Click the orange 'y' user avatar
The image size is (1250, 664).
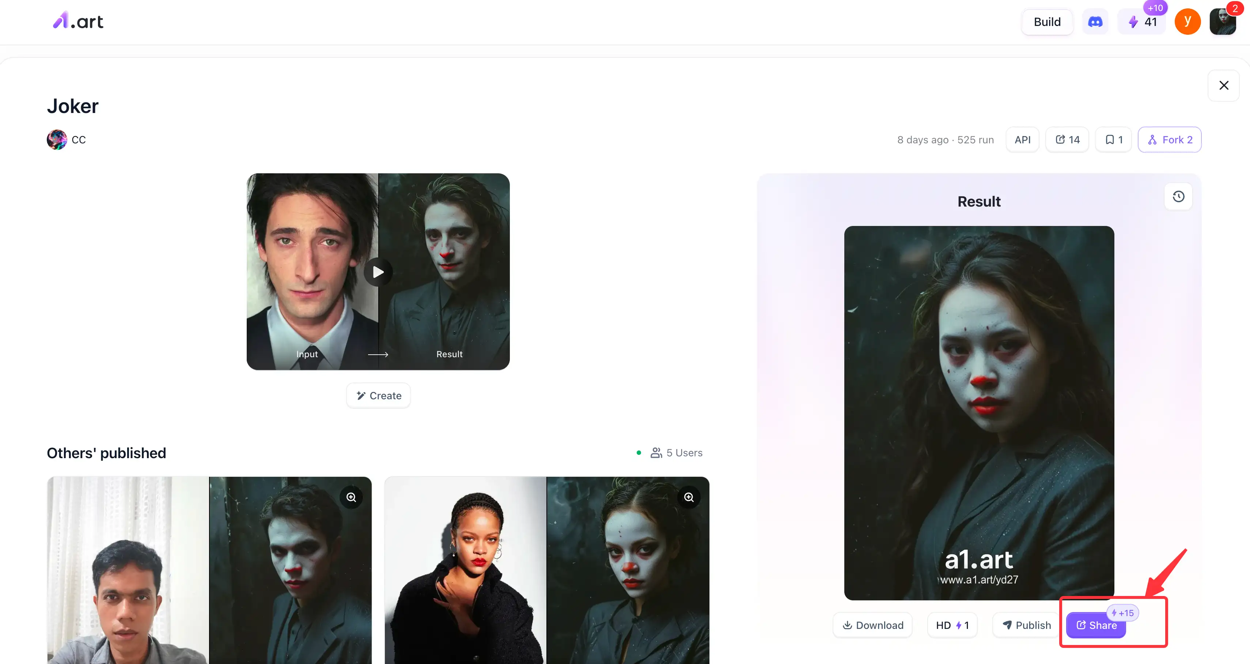[x=1187, y=21]
